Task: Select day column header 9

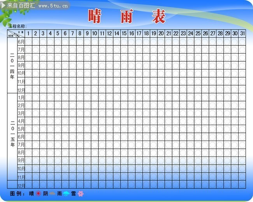Action: 87,33
